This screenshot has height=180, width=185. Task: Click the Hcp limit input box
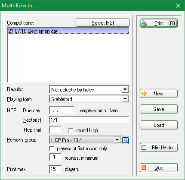coord(55,130)
